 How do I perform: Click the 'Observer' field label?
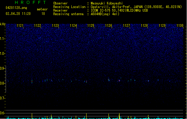click(60, 3)
